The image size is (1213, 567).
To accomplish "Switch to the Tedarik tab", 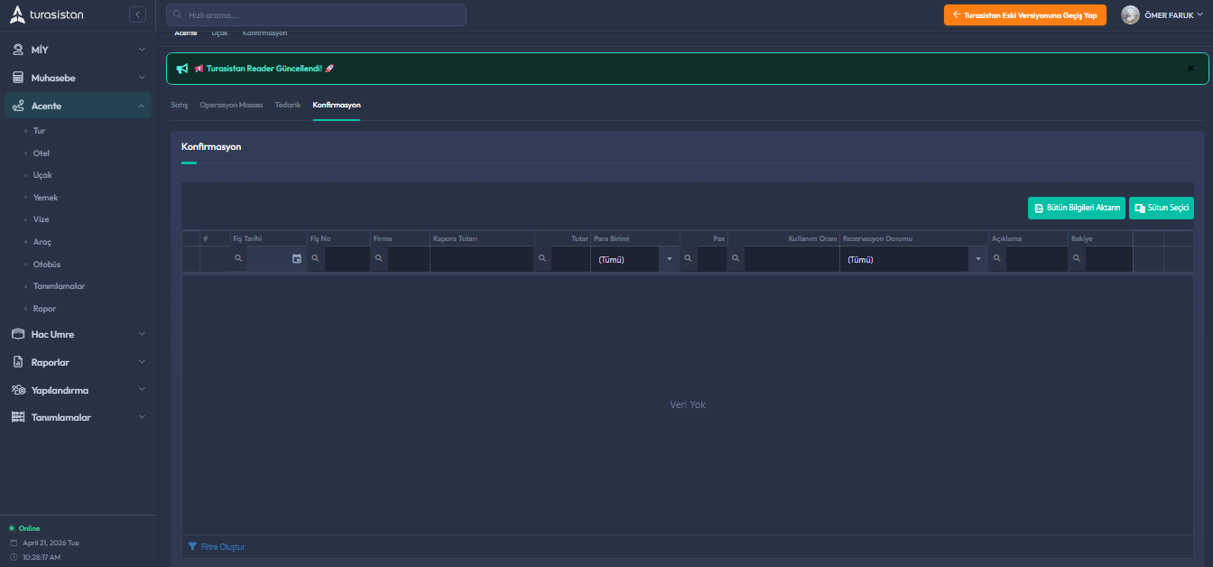I will coord(287,105).
